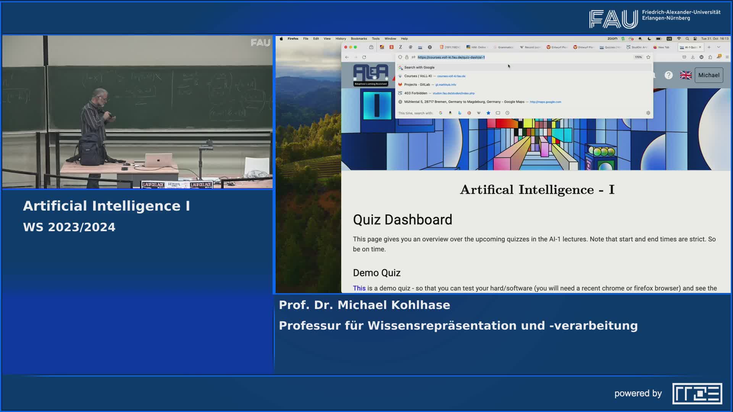
Task: Click the This demo quiz link
Action: point(359,288)
